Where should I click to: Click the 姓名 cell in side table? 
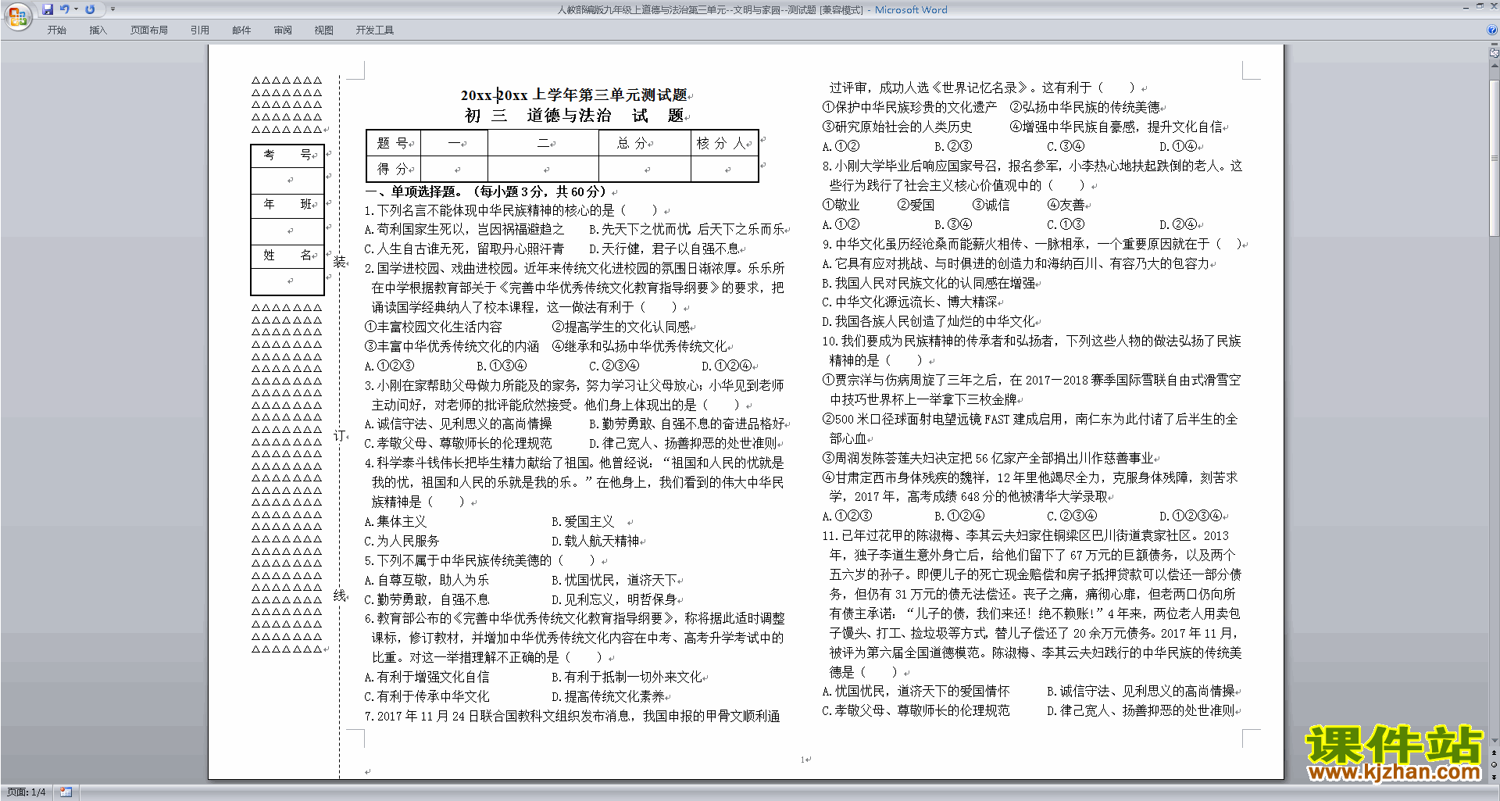pos(287,256)
